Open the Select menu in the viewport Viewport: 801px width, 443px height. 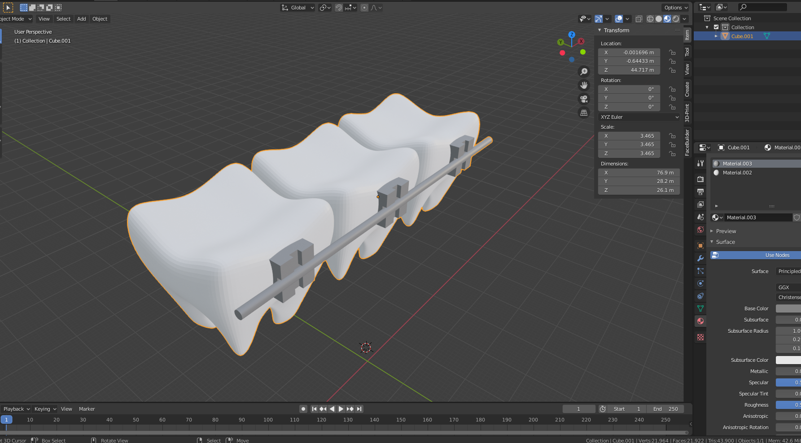point(63,19)
